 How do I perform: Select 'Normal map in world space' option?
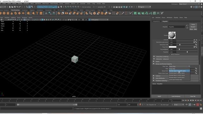click(x=180, y=78)
